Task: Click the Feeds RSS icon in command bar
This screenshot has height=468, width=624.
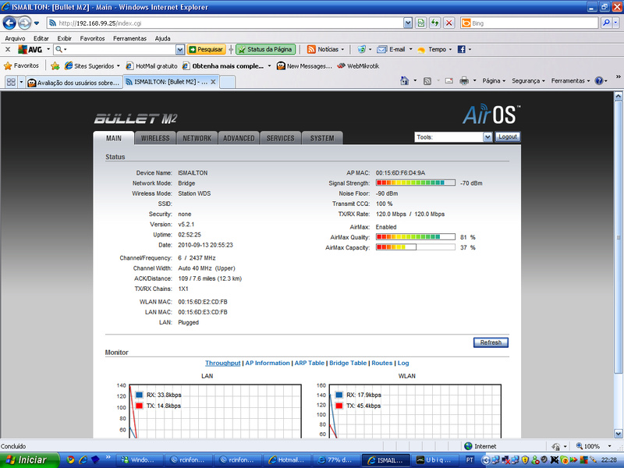Action: 427,81
